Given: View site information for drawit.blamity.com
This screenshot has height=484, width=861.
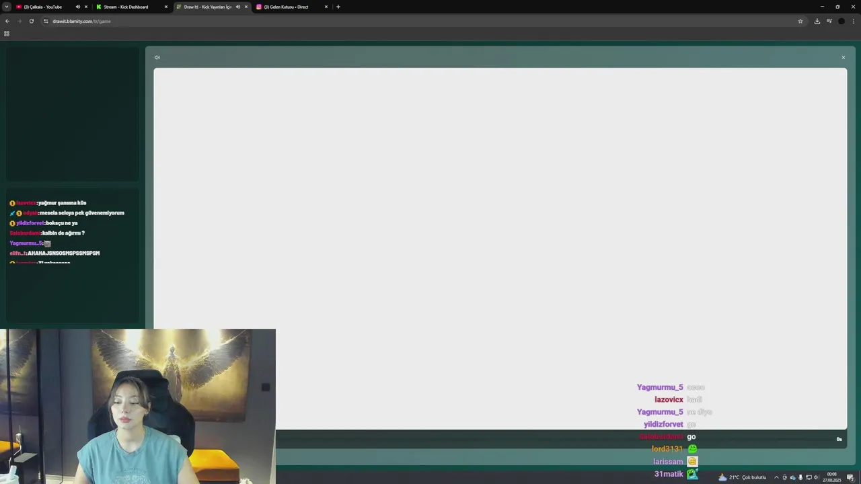Looking at the screenshot, I should click(x=46, y=21).
